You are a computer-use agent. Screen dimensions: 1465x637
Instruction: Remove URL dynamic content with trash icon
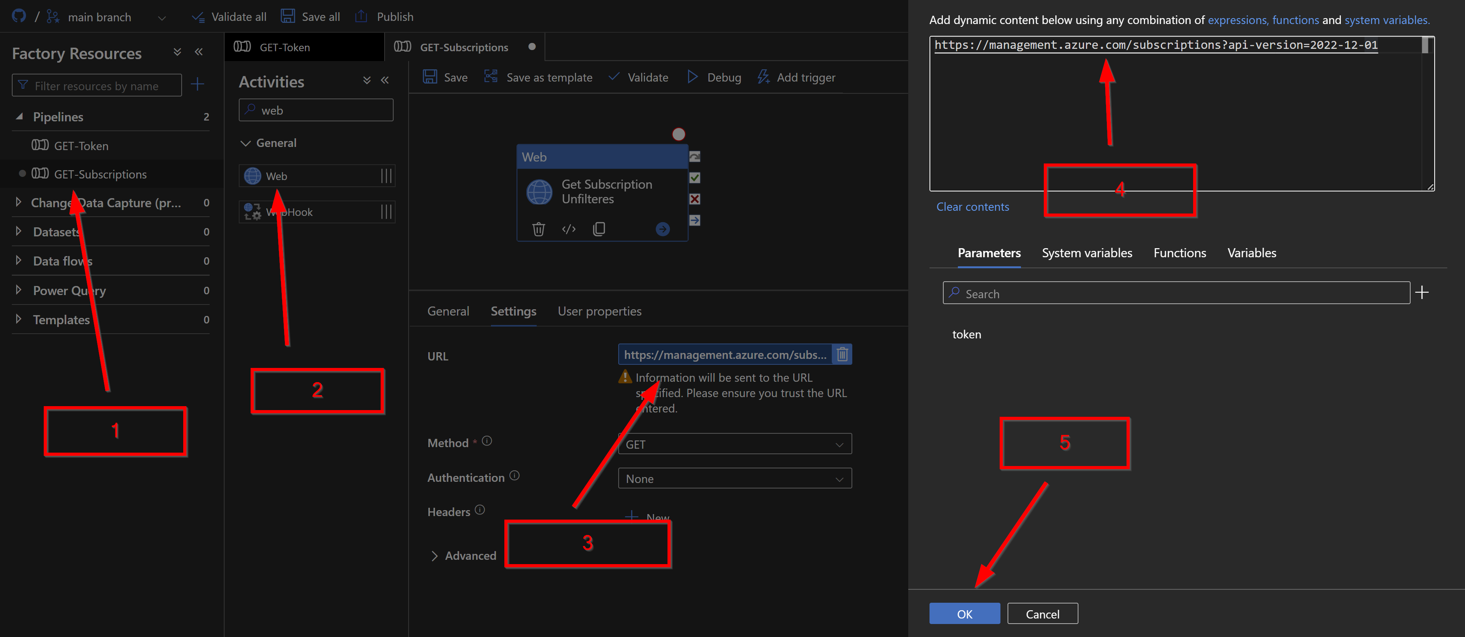pos(842,354)
